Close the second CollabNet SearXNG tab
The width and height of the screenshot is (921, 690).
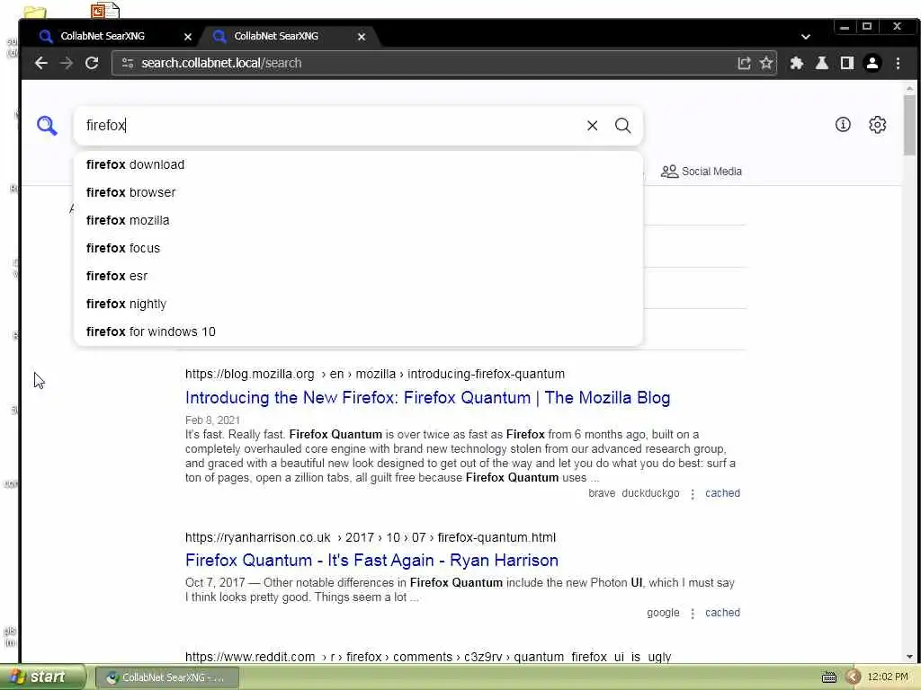click(362, 36)
